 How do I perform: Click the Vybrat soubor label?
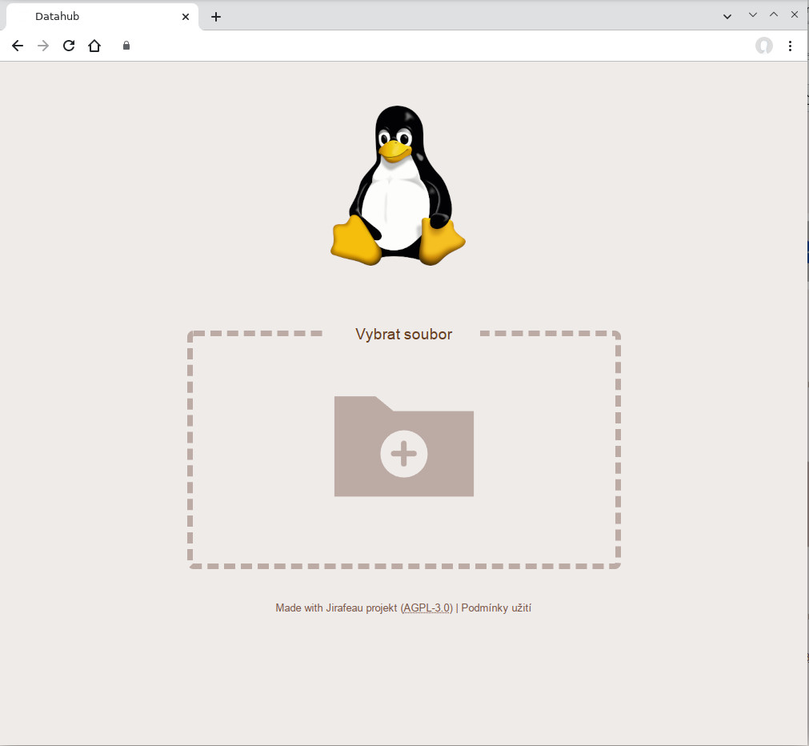tap(404, 334)
